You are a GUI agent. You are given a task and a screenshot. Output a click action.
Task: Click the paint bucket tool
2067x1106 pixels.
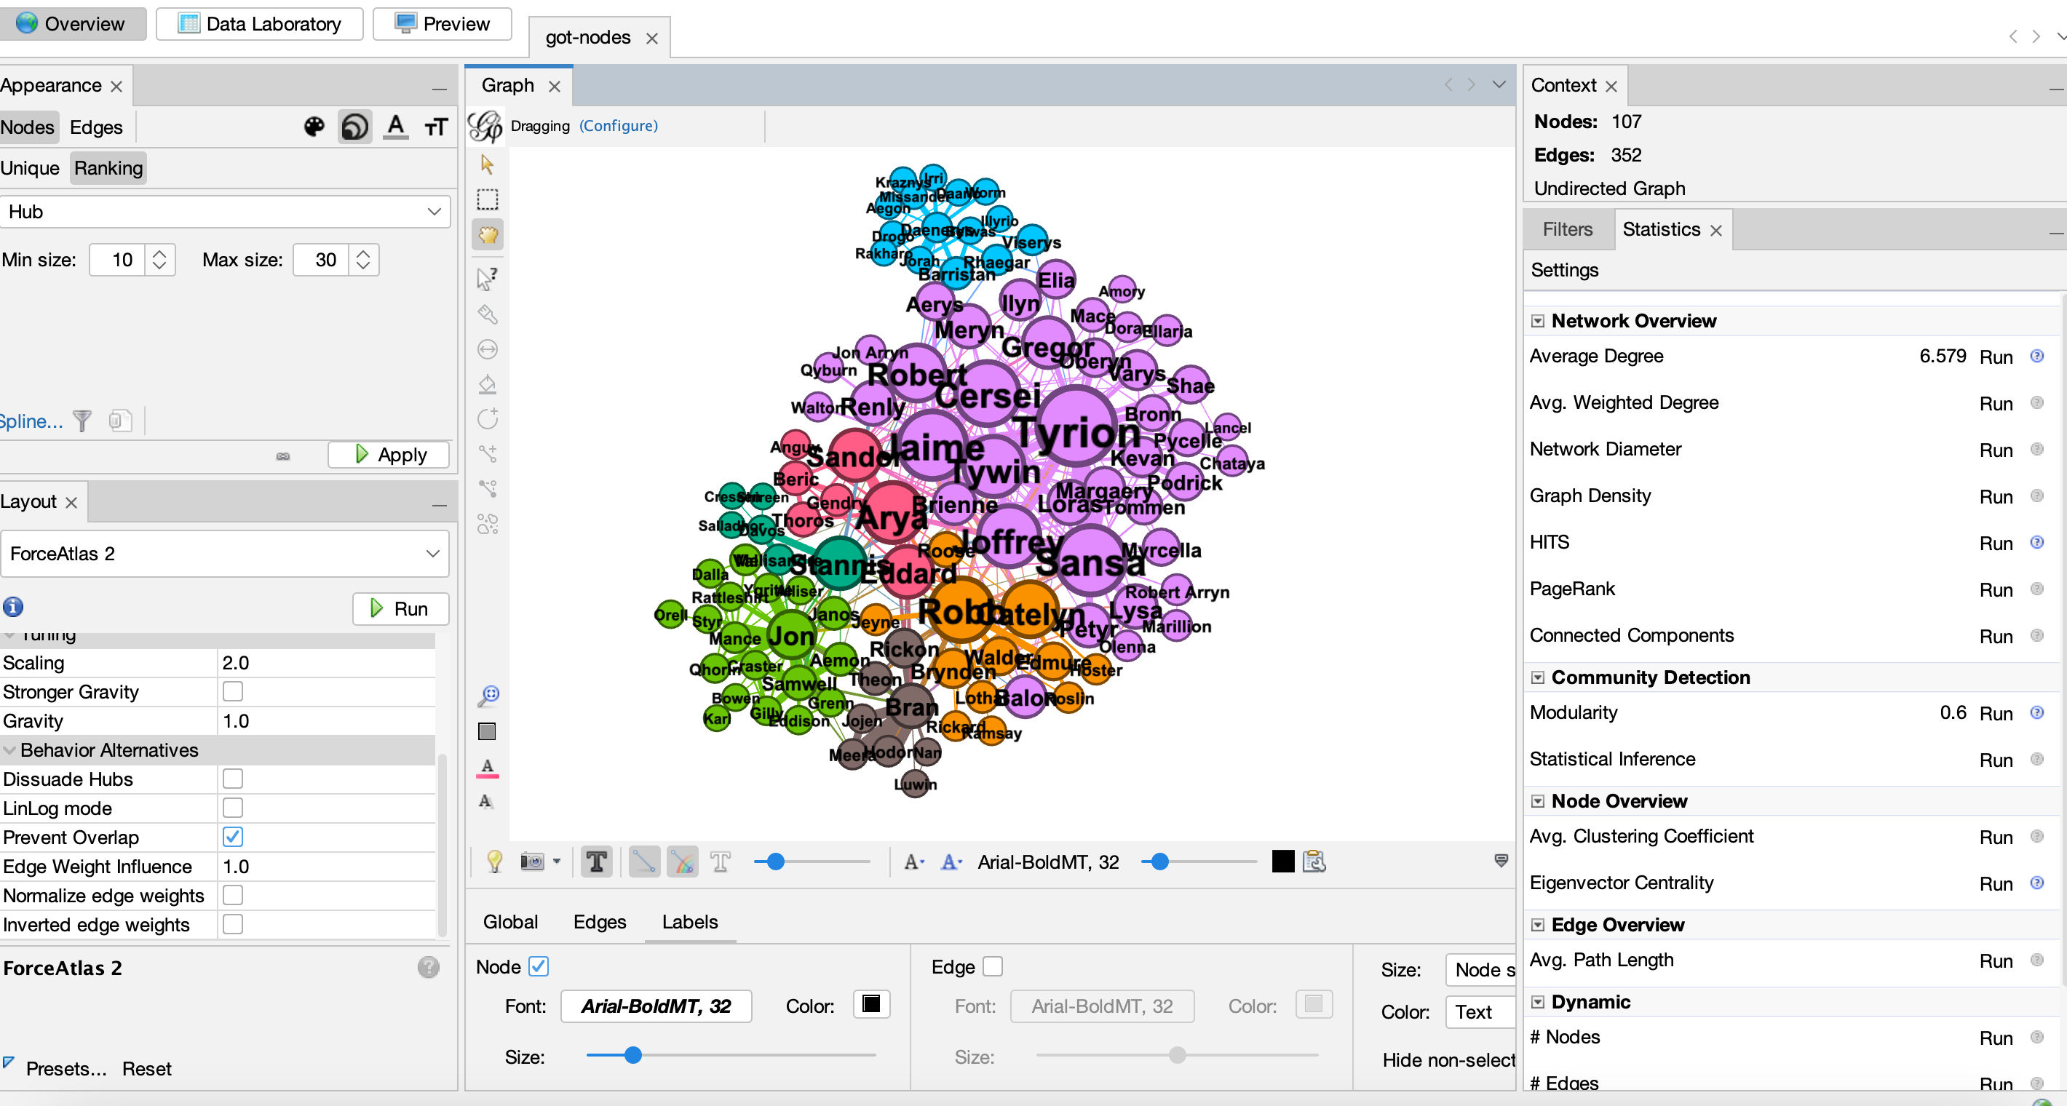pos(487,384)
